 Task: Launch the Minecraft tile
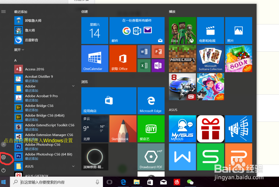pyautogui.click(x=182, y=59)
